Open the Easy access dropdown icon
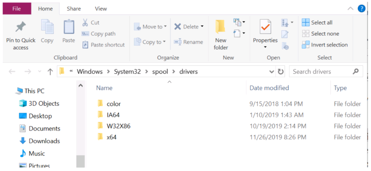 click(239, 33)
